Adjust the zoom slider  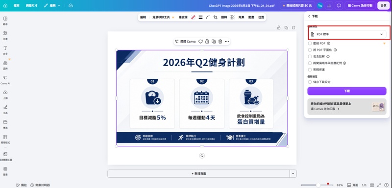pyautogui.click(x=318, y=185)
